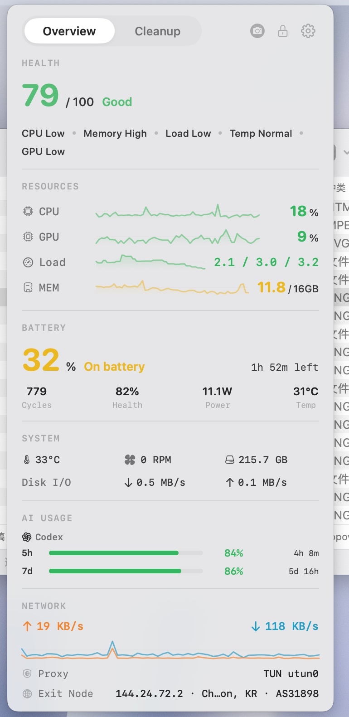Click the network traffic graph
Screen dimensions: 349x717
click(170, 650)
